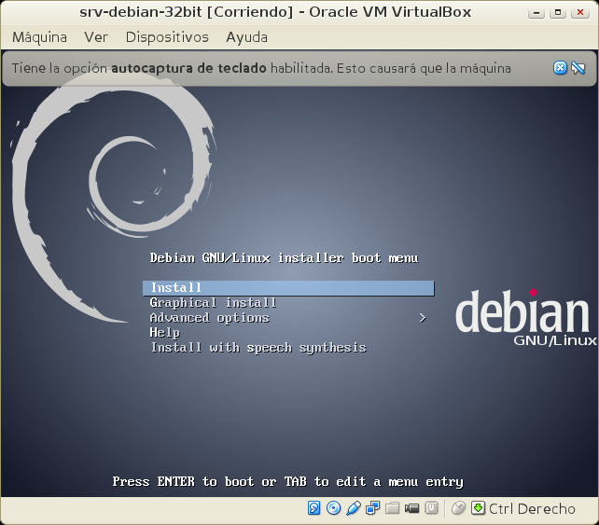This screenshot has height=525, width=599.
Task: Click the network adapters status icon
Action: tap(373, 508)
